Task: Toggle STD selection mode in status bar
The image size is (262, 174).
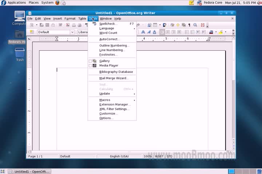Action: coord(170,156)
